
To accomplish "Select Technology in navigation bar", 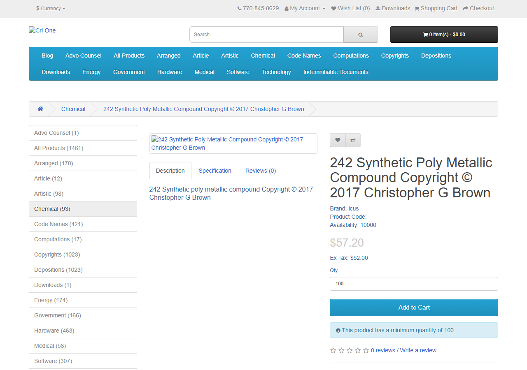I will (x=277, y=72).
